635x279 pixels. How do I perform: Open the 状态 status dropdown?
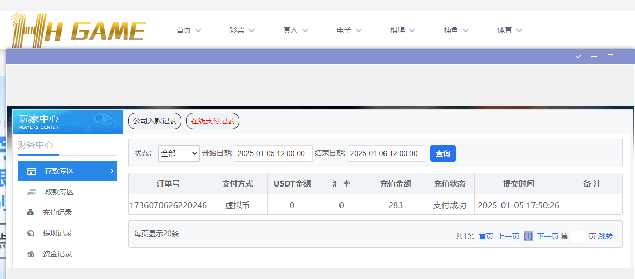179,153
